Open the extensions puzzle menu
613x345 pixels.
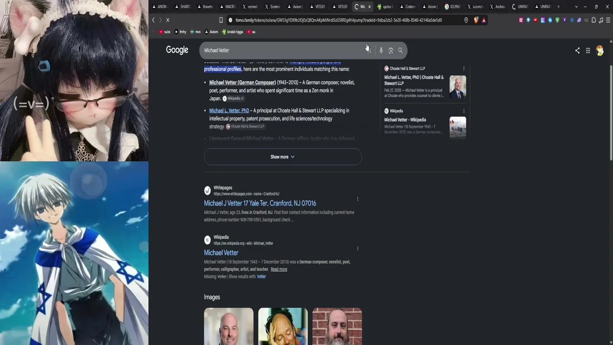pyautogui.click(x=594, y=20)
